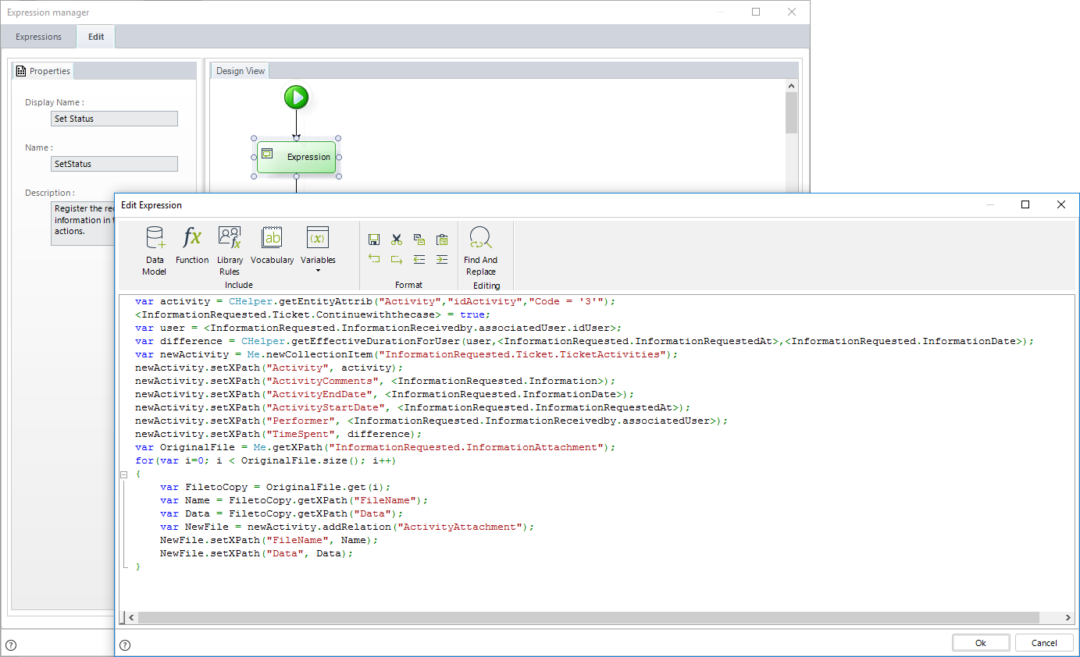This screenshot has width=1080, height=657.
Task: Click the decrease indent icon
Action: tap(419, 260)
